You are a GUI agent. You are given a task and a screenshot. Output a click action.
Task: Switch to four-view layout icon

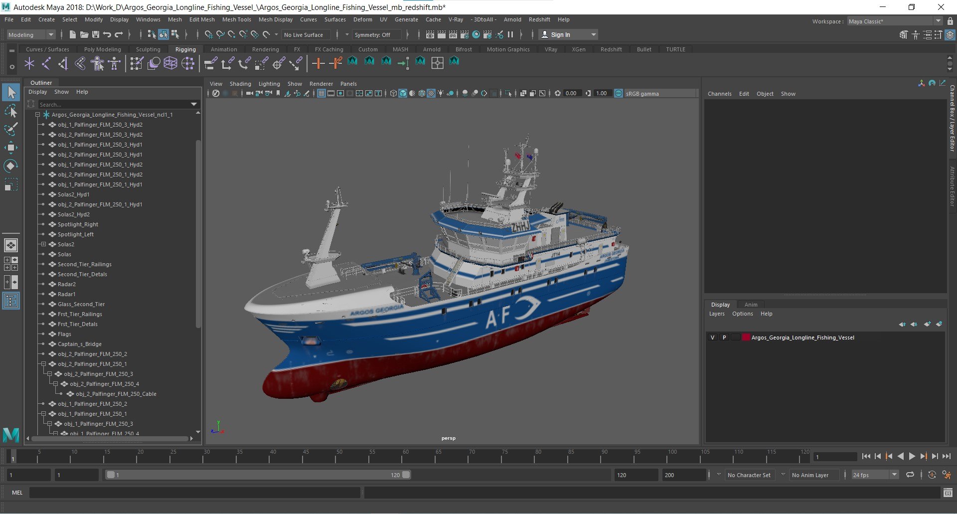[x=11, y=264]
